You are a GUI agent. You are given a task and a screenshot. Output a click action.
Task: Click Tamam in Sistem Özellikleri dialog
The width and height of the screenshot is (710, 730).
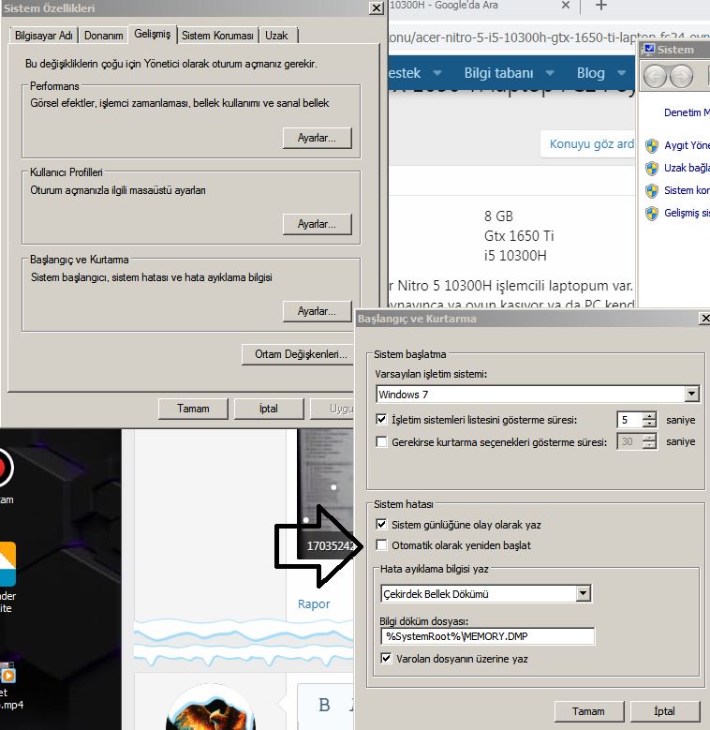point(193,409)
